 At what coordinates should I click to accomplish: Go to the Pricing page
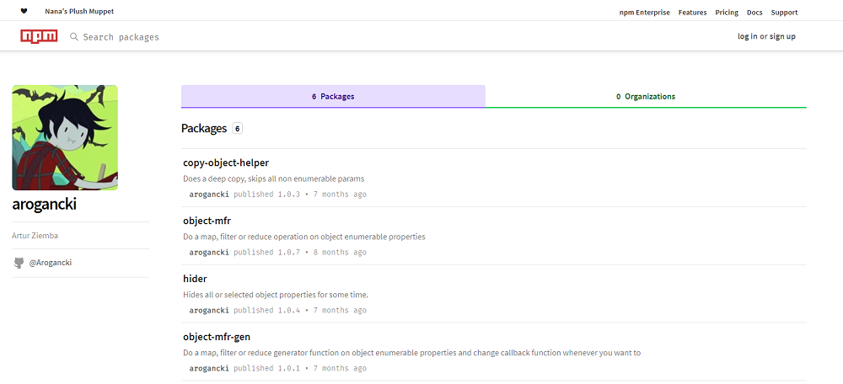tap(726, 13)
